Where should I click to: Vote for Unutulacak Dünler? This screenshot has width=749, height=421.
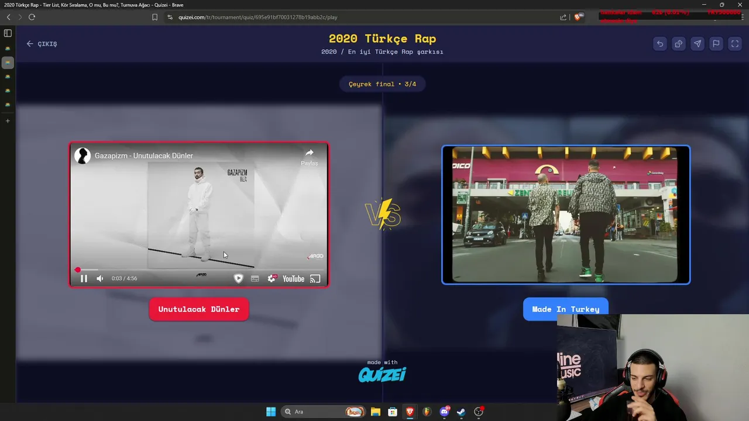point(199,309)
